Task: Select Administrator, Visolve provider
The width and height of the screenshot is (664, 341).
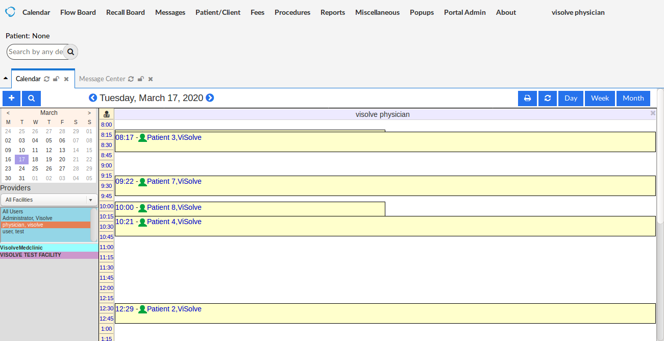Action: pos(45,218)
